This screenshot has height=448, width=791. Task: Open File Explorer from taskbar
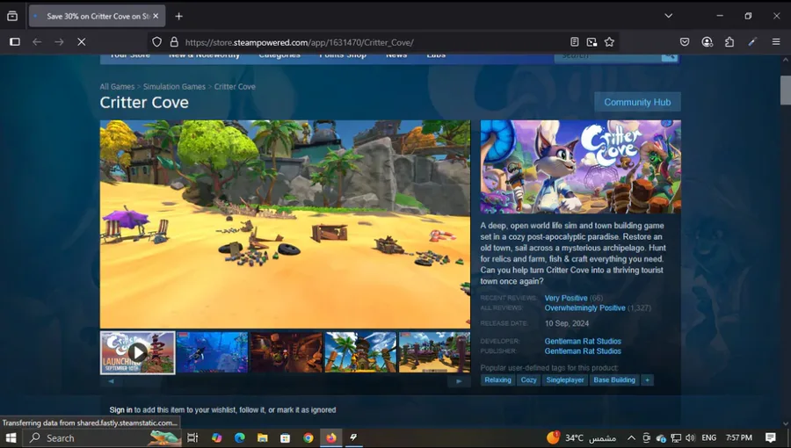[x=262, y=438]
